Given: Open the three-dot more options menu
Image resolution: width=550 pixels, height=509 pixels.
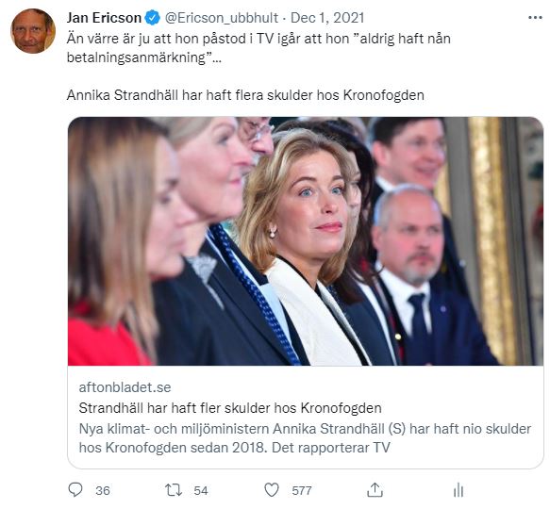Looking at the screenshot, I should [x=535, y=18].
